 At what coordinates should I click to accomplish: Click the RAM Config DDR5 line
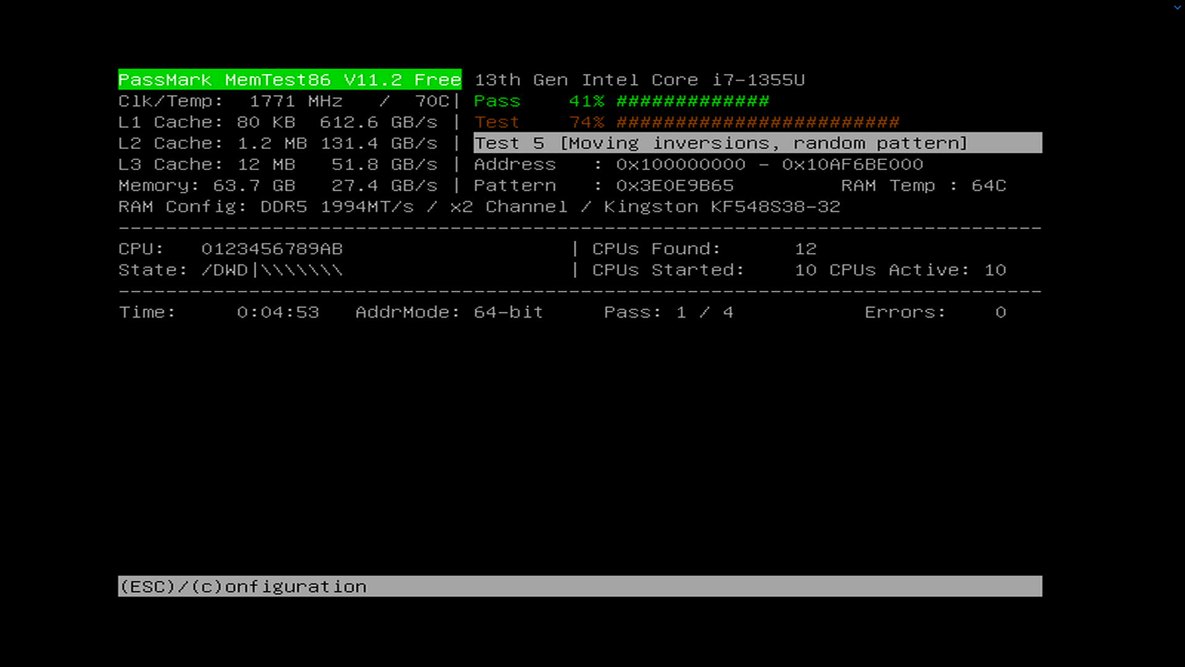(479, 207)
